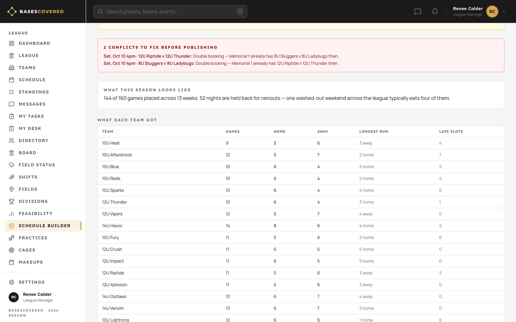This screenshot has height=322, width=516.
Task: Click the slash shortcut badge in search
Action: tap(240, 12)
